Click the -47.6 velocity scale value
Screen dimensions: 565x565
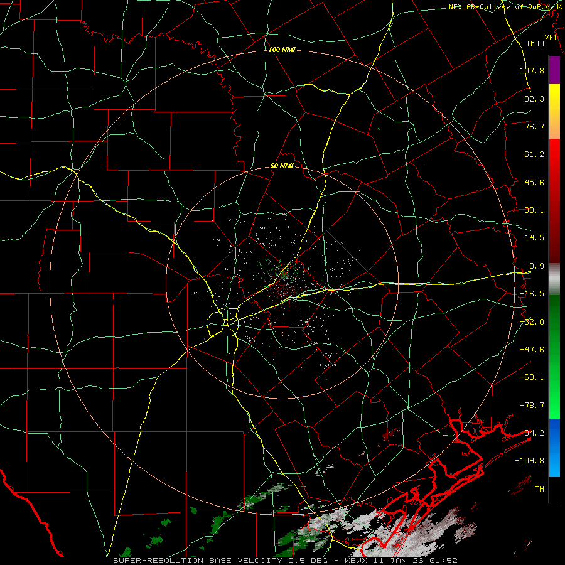(x=532, y=349)
